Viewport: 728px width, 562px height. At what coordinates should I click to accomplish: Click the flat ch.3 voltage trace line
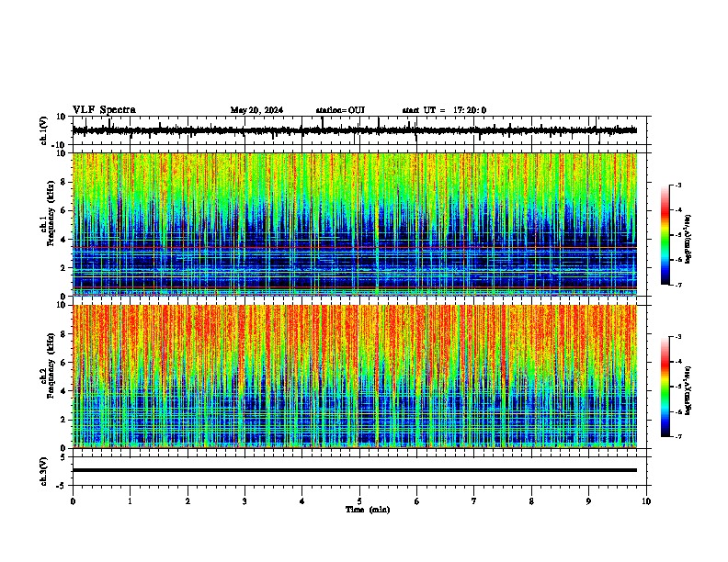click(354, 470)
